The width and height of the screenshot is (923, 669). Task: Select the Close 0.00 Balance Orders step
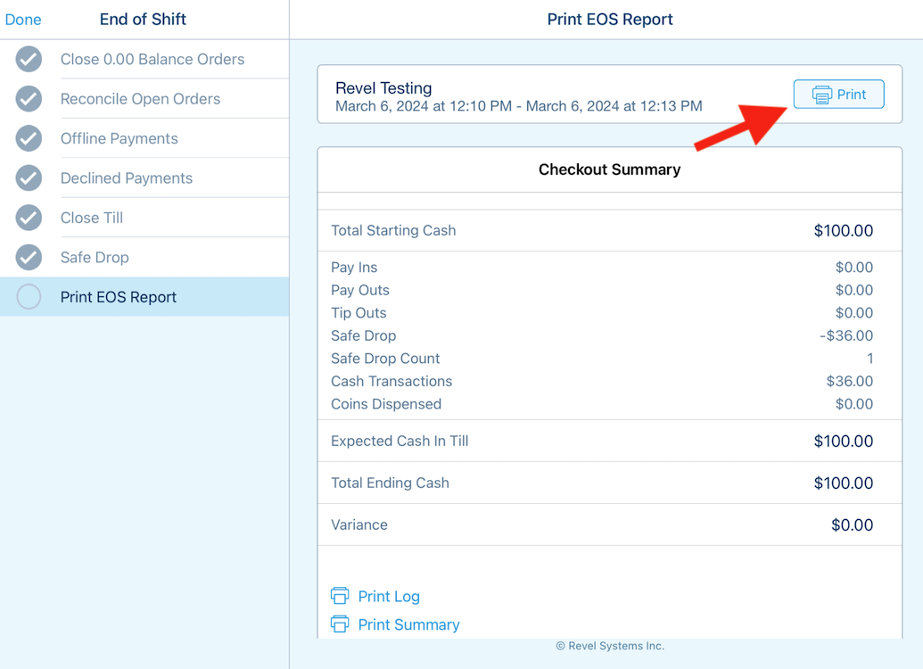pyautogui.click(x=152, y=60)
